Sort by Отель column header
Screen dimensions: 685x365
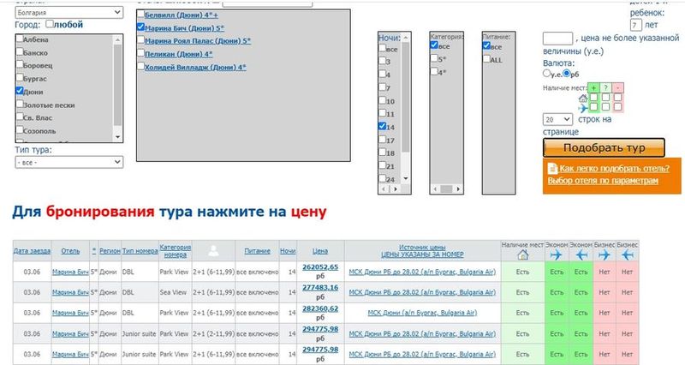point(70,251)
